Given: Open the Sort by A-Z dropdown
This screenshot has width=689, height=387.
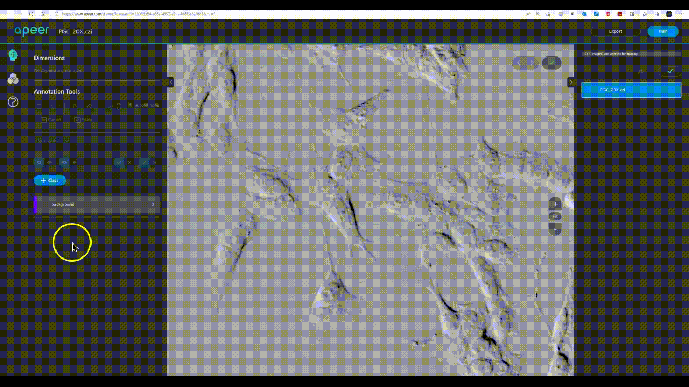Looking at the screenshot, I should [51, 141].
